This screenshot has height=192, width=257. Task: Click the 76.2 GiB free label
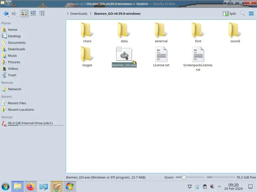coord(246,177)
